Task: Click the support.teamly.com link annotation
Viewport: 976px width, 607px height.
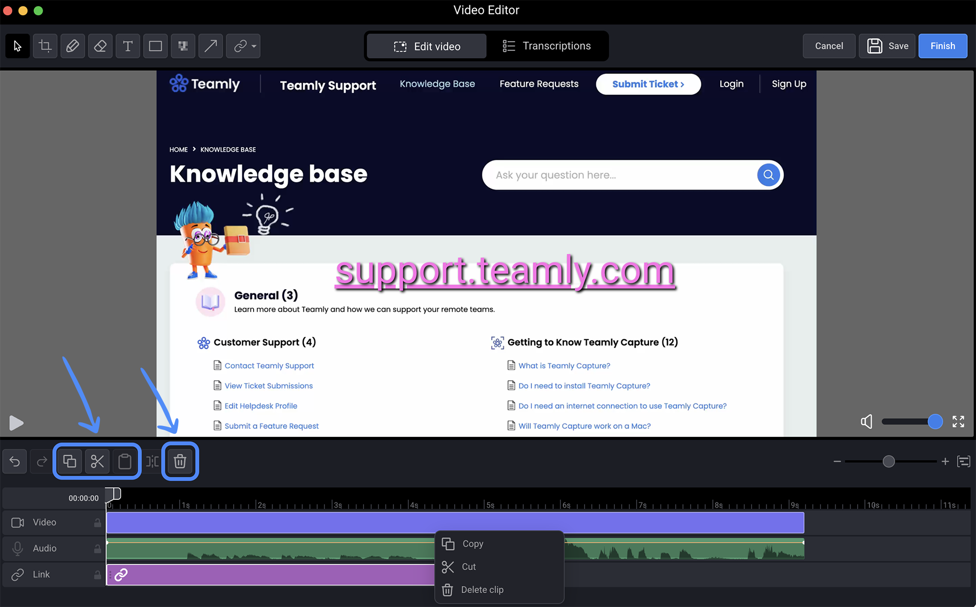Action: coord(505,272)
